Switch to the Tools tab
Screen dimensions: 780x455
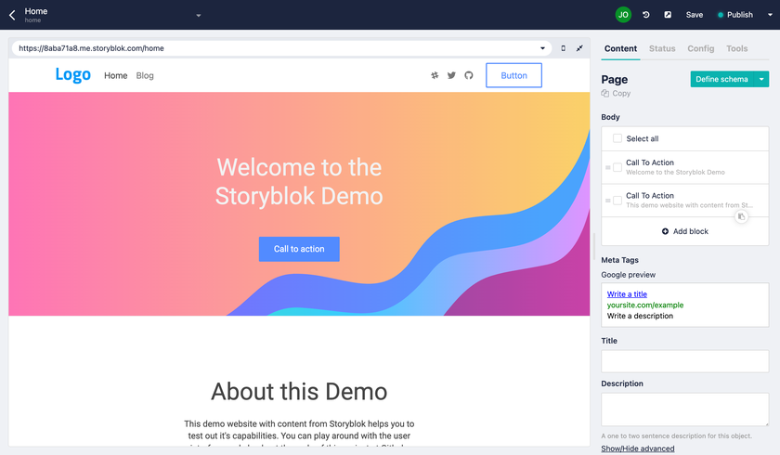(x=736, y=48)
